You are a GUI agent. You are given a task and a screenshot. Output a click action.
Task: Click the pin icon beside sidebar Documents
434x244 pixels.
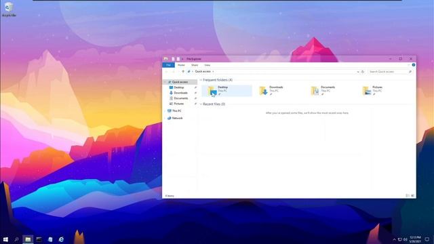(195, 98)
